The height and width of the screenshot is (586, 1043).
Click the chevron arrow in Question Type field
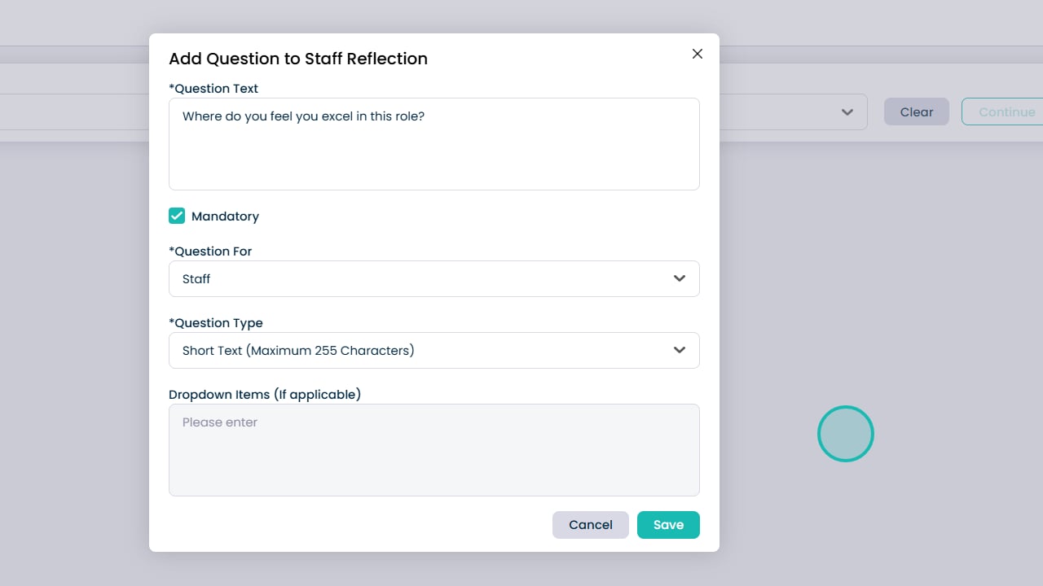(680, 350)
